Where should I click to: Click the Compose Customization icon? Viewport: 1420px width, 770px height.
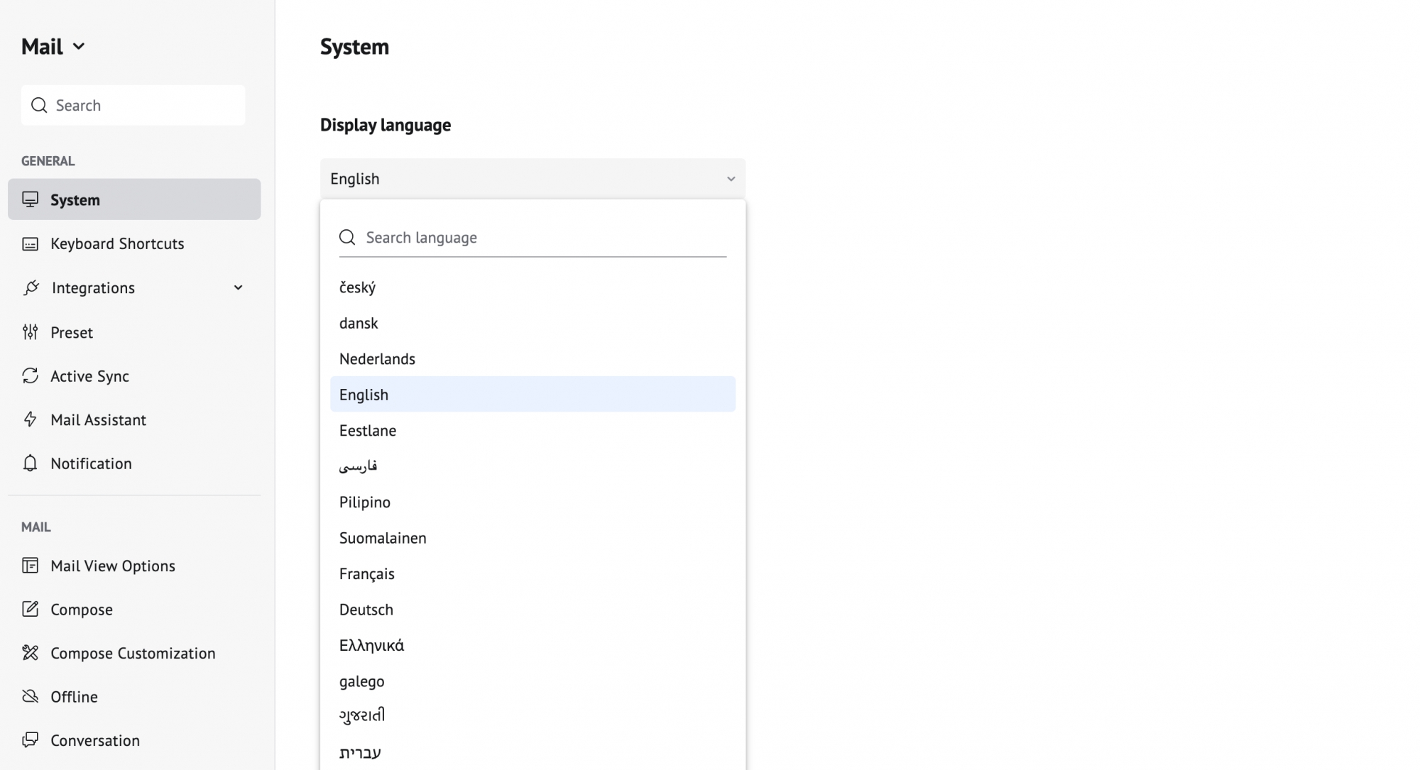pos(31,652)
